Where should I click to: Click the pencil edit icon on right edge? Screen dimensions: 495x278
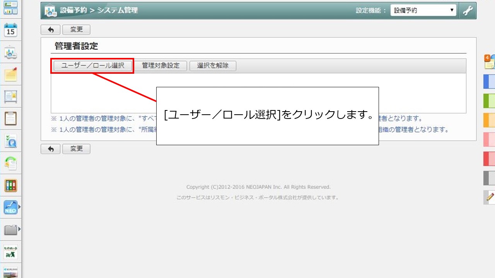(x=490, y=197)
